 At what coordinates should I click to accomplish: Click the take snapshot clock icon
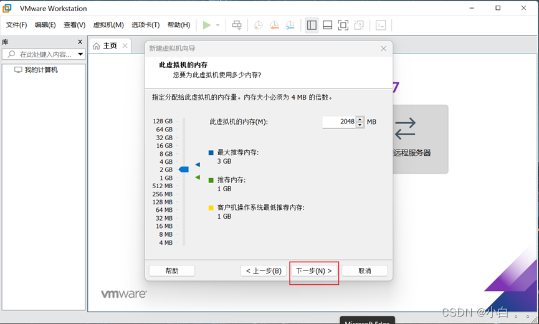(x=258, y=25)
